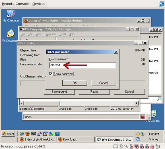
Task: Click the printer device icon with the red X
Action: click(152, 146)
